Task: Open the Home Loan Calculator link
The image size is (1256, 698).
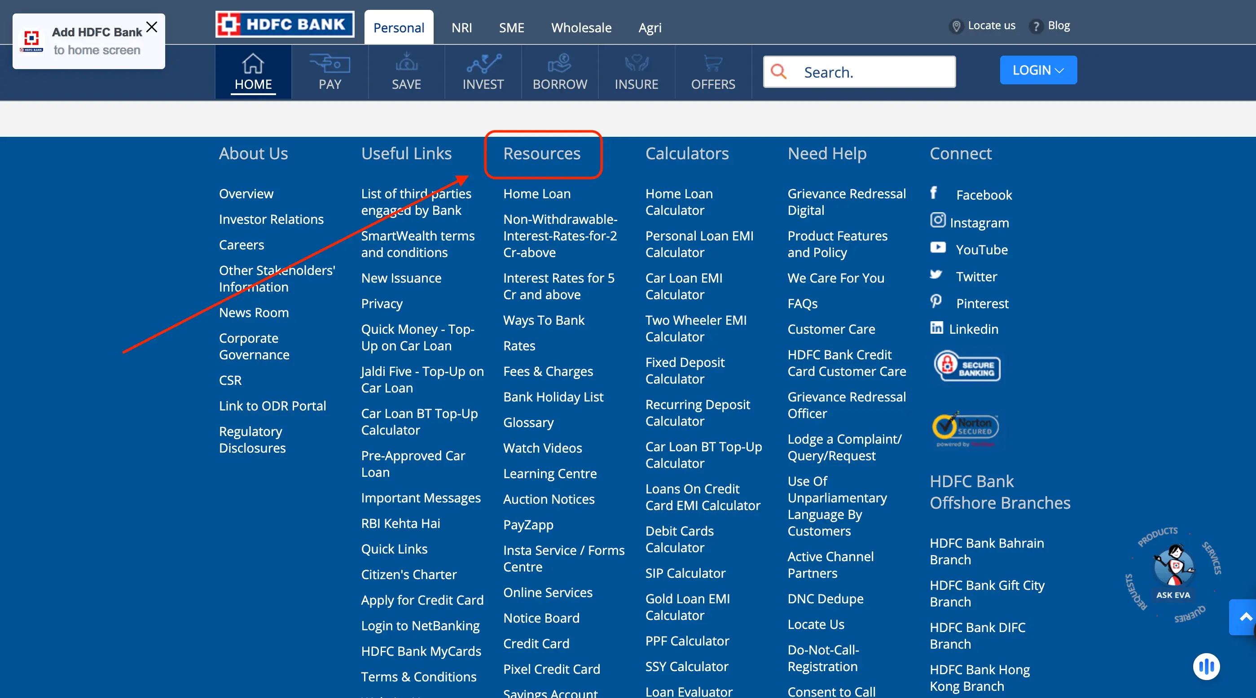Action: click(679, 202)
